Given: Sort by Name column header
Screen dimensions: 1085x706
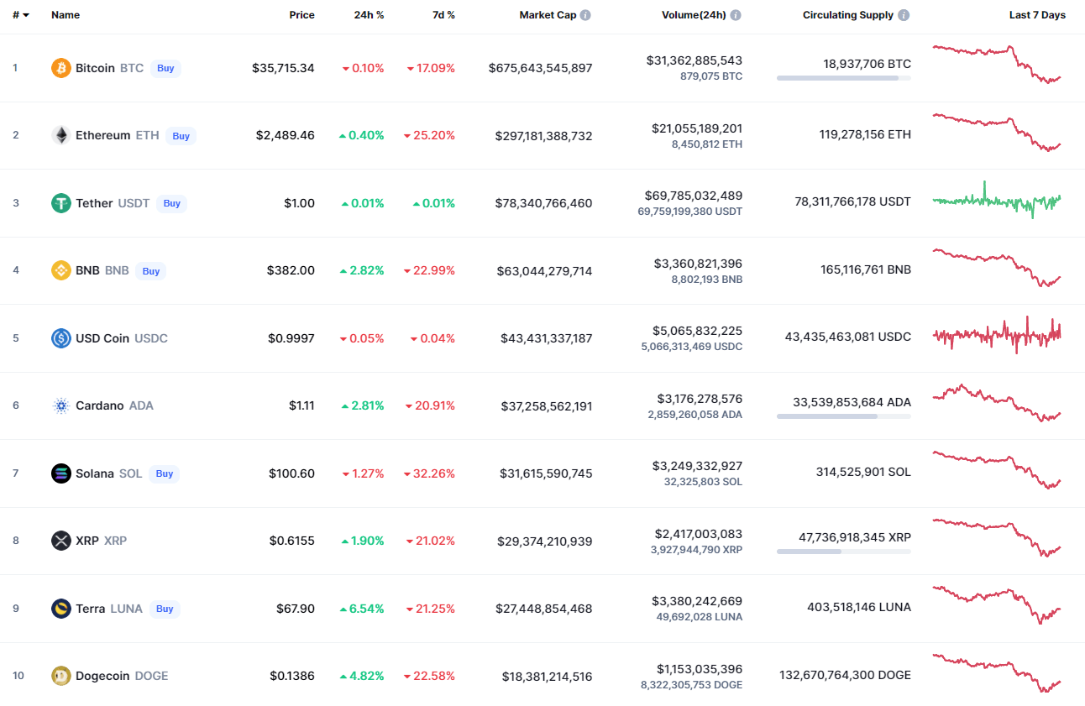Looking at the screenshot, I should click(x=65, y=15).
